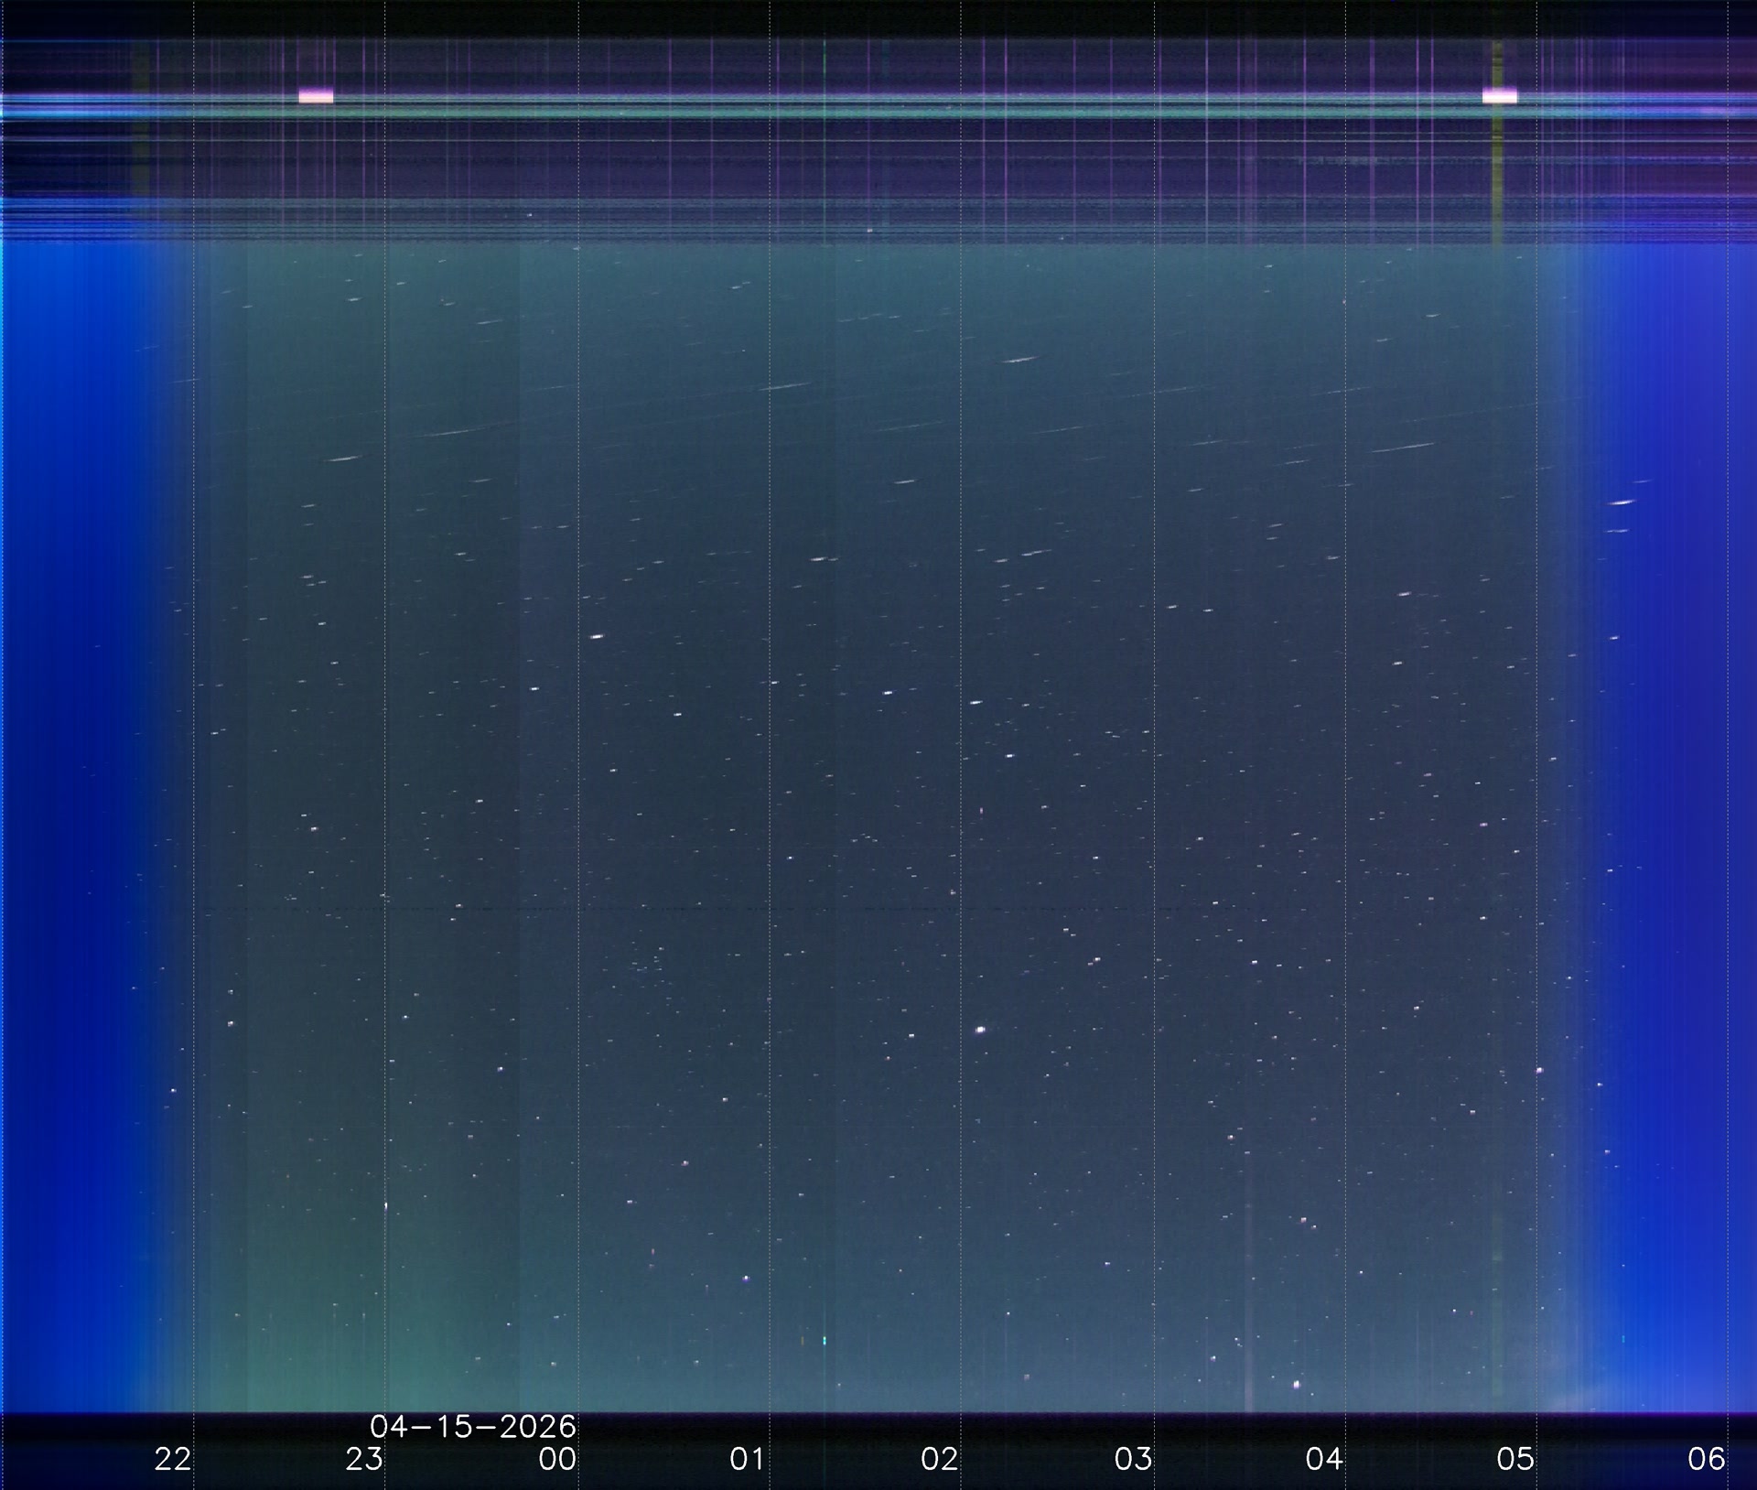Click the yellow-green vertical stripe near top right
Viewport: 1757px width, 1490px height.
[1497, 165]
